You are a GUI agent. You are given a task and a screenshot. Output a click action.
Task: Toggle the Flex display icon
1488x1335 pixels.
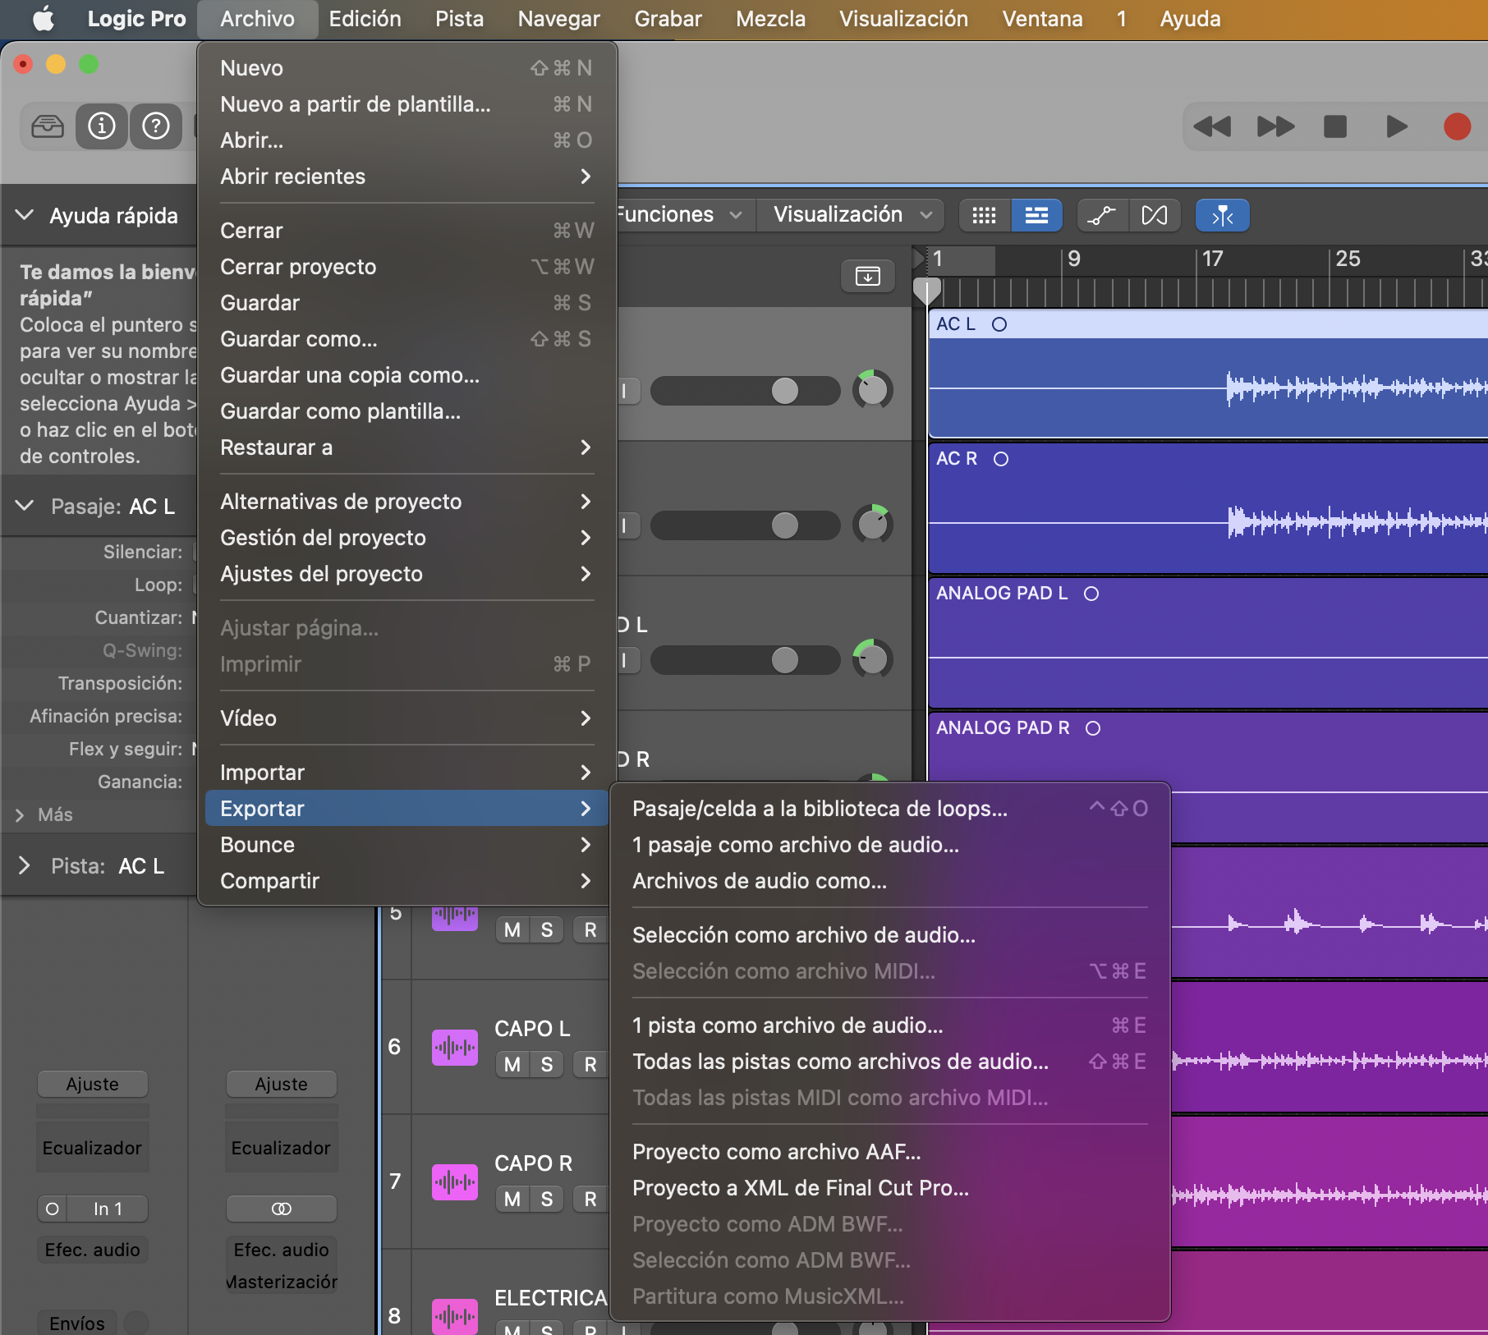tap(1155, 215)
